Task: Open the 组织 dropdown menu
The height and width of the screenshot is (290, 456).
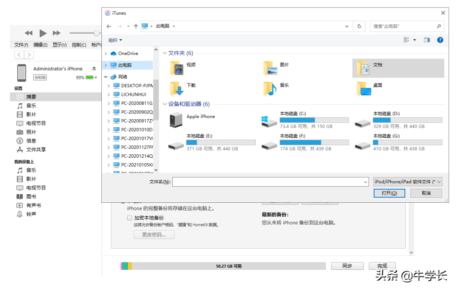Action: pos(115,40)
